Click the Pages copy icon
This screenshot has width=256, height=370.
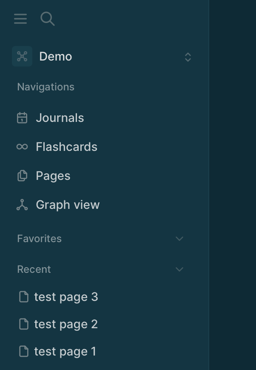point(22,176)
